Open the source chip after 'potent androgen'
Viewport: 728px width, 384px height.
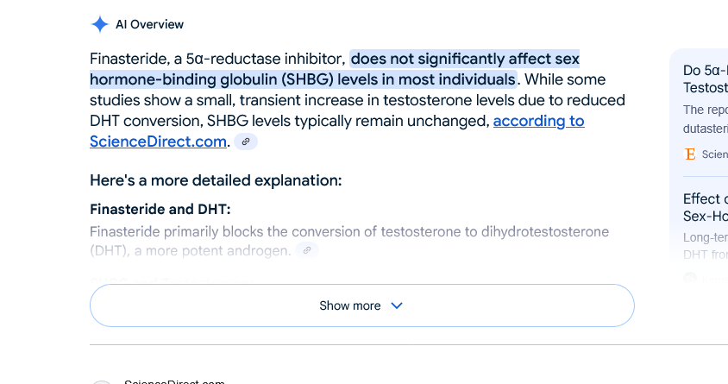tap(307, 250)
